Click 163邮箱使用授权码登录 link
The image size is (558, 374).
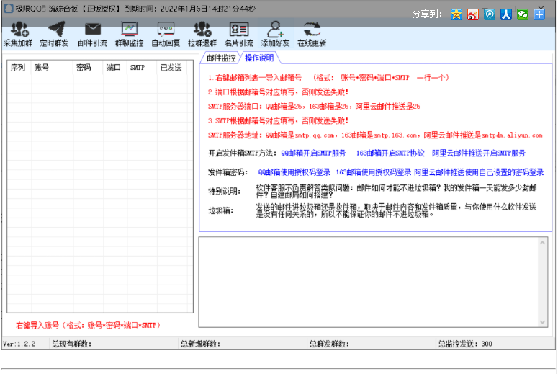point(373,172)
